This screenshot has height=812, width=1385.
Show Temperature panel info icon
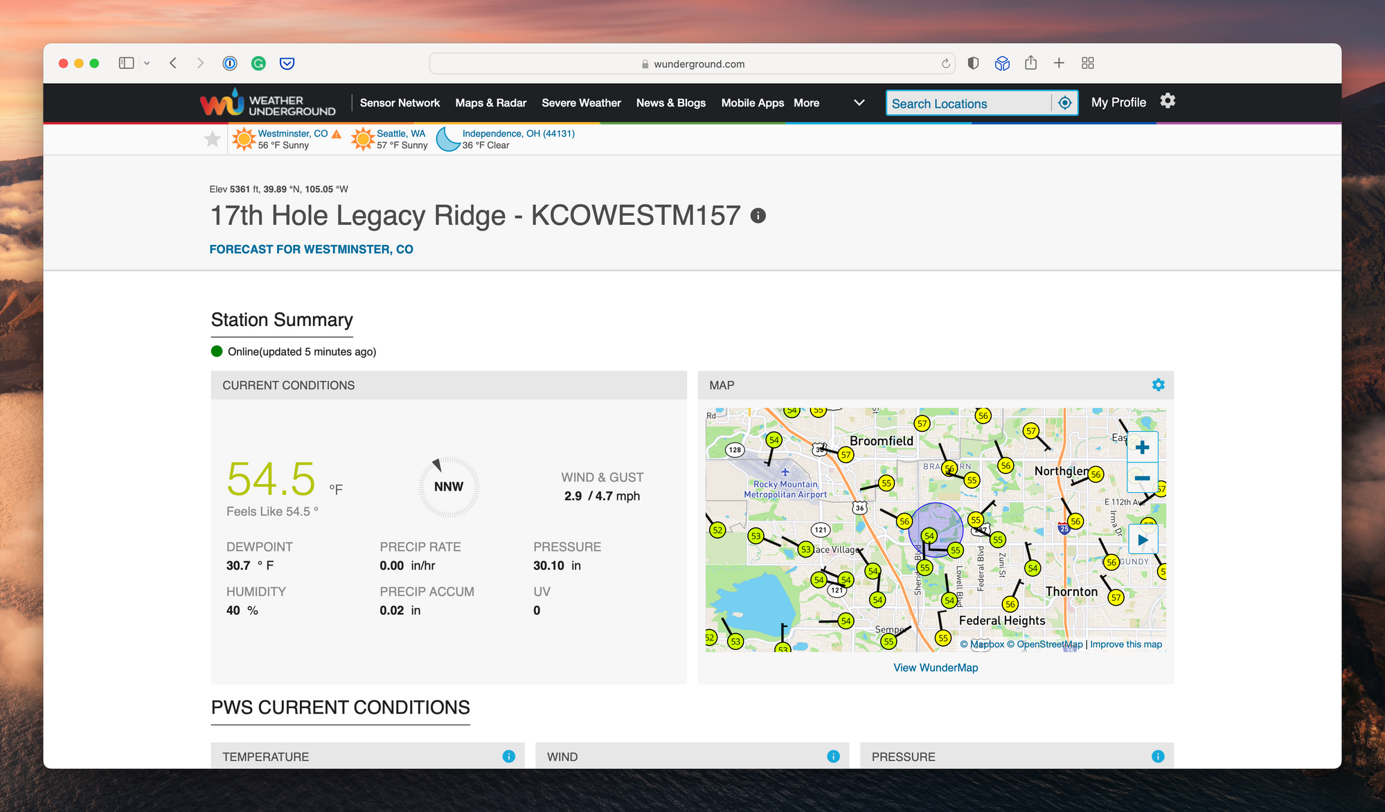coord(508,756)
